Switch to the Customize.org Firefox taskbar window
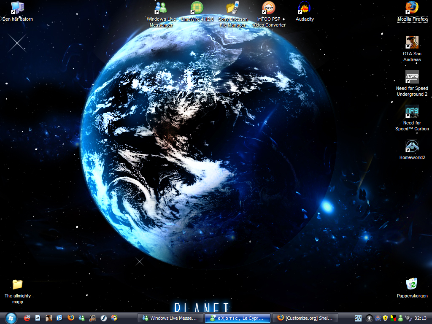Screen dimensions: 432x324 tap(306, 318)
